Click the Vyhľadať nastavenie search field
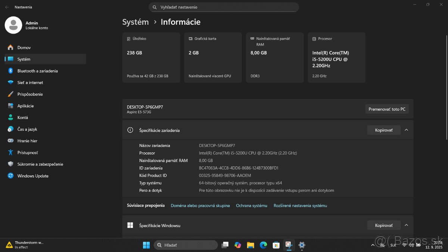 pyautogui.click(x=224, y=7)
